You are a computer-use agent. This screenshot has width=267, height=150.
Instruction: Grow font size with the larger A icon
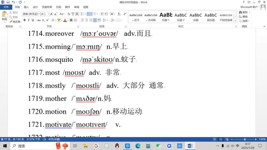click(51, 14)
